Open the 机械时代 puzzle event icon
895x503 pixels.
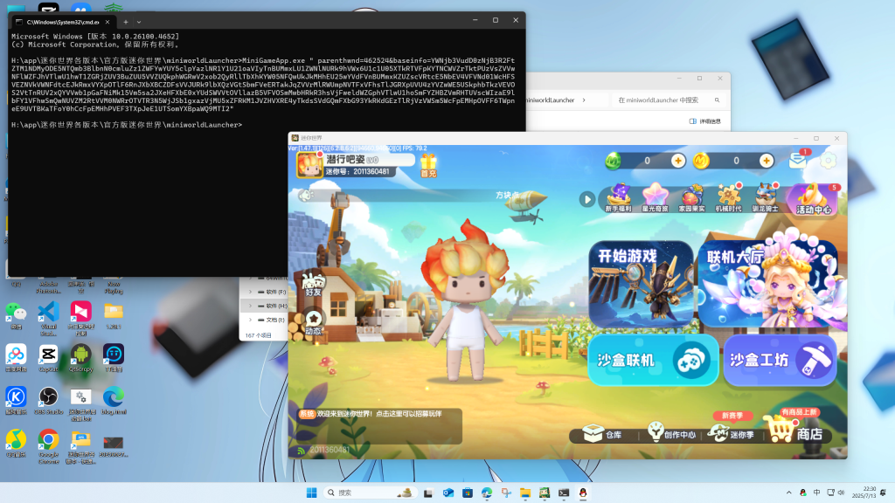coord(728,198)
